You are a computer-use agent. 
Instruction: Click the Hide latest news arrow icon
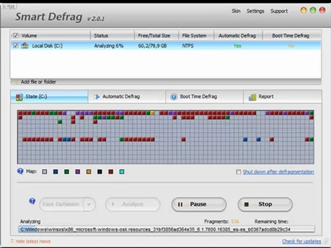tap(12, 241)
